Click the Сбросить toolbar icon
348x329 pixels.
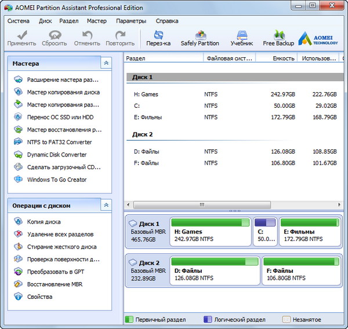[x=55, y=38]
